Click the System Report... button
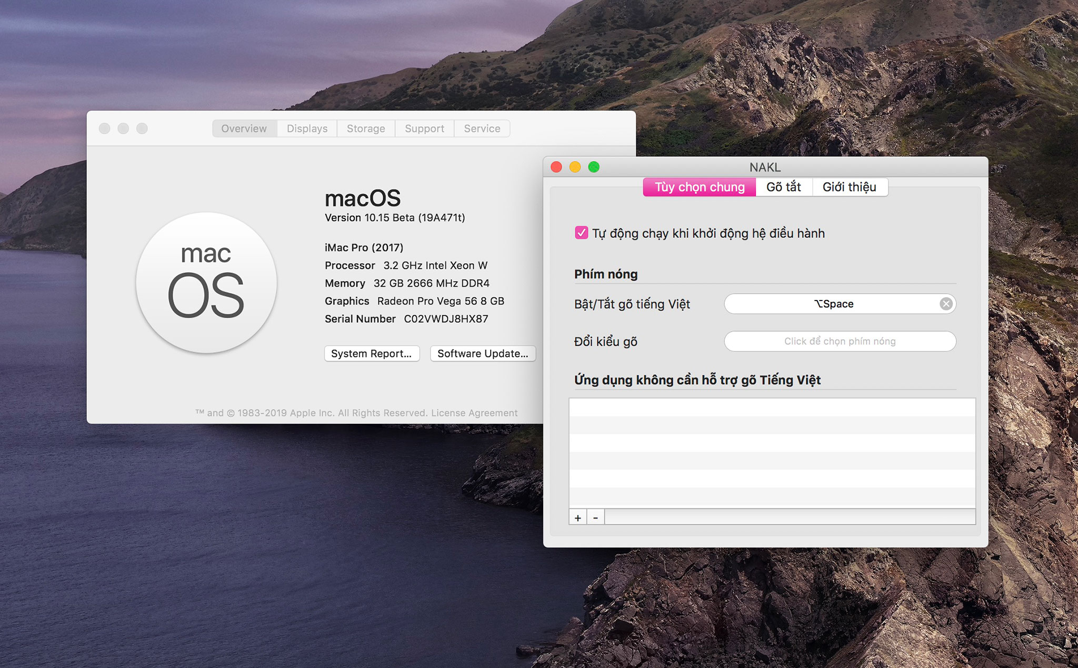This screenshot has height=668, width=1078. [372, 354]
